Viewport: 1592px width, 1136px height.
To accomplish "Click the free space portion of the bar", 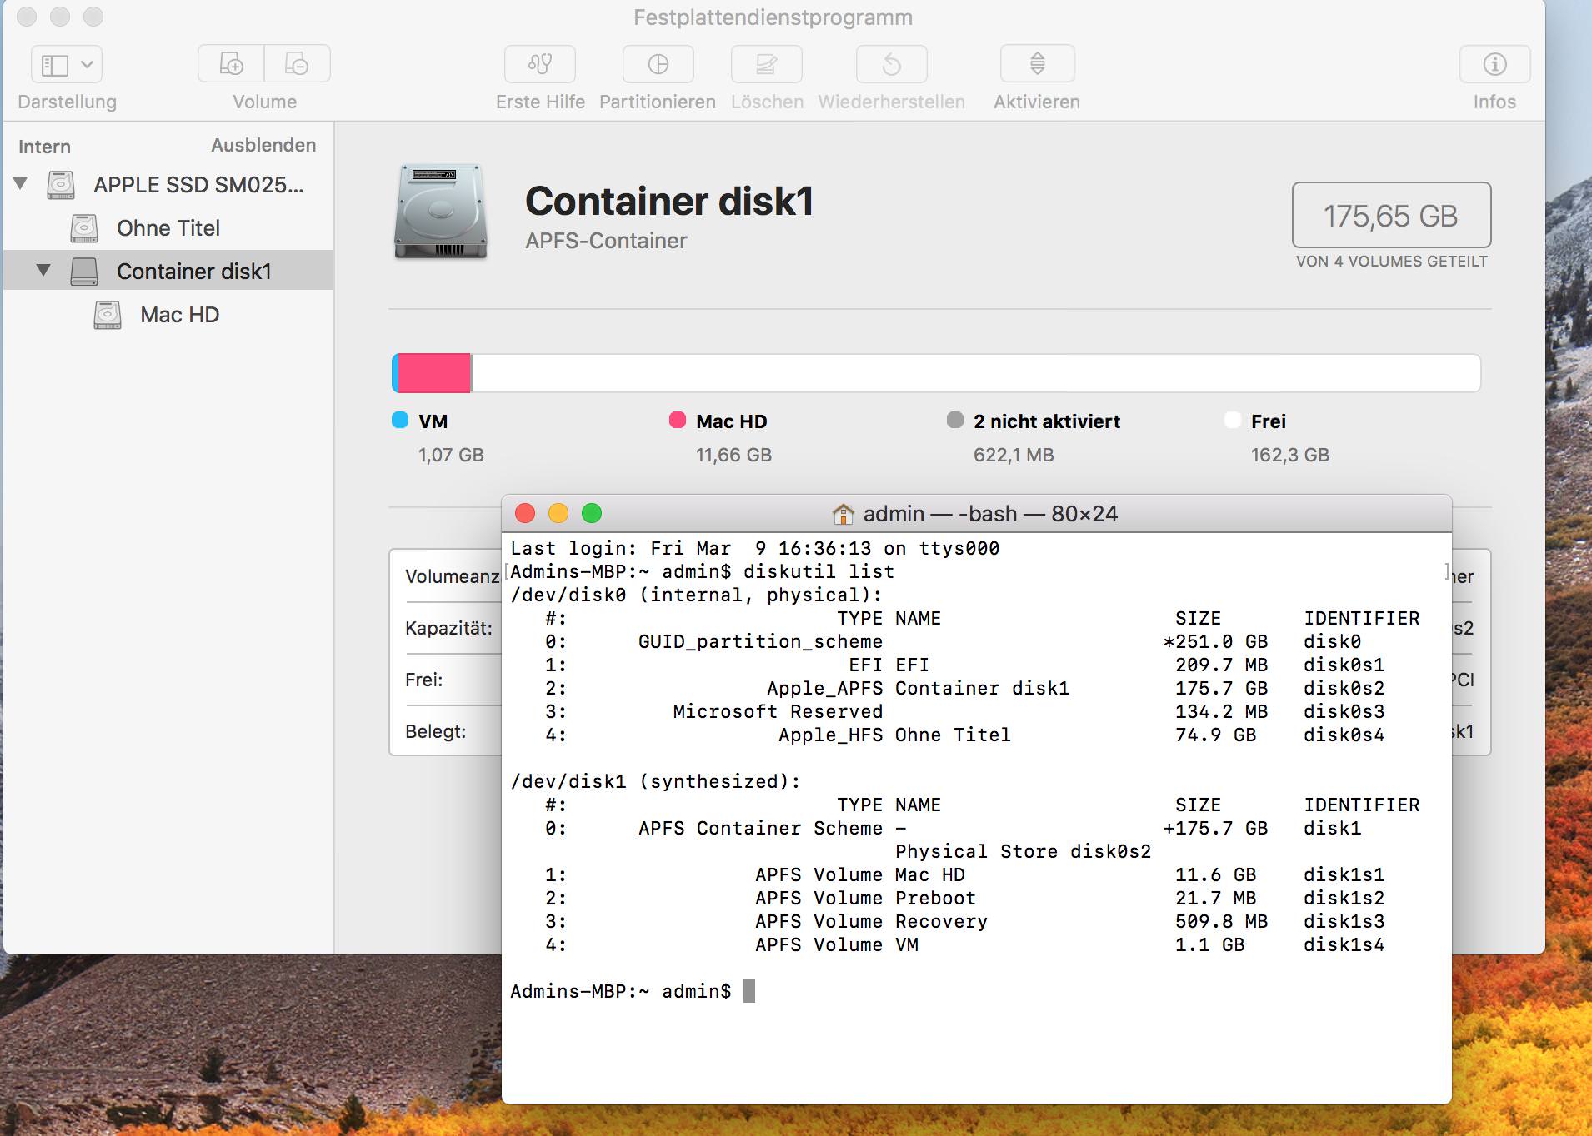I will [976, 372].
